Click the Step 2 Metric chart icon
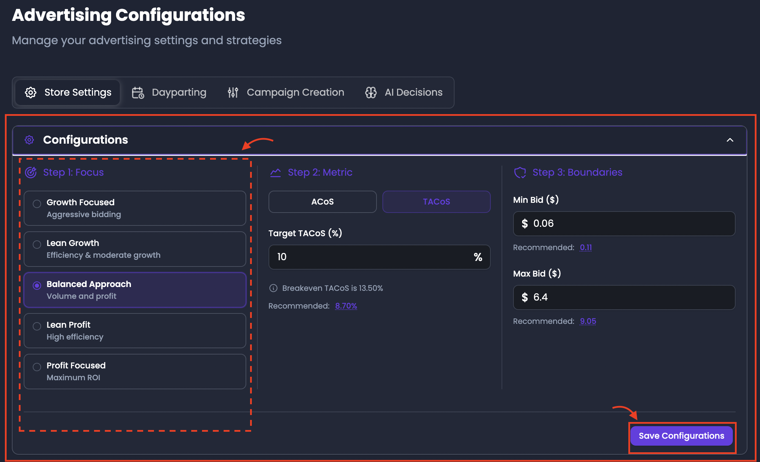760x462 pixels. (x=276, y=172)
